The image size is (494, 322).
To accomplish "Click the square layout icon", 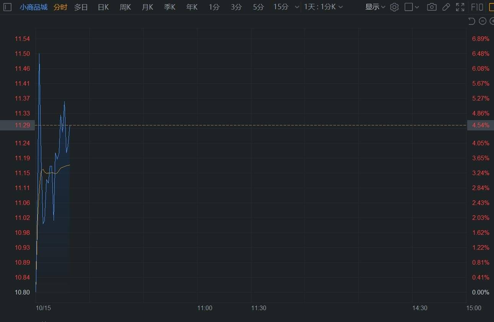I will click(x=409, y=7).
